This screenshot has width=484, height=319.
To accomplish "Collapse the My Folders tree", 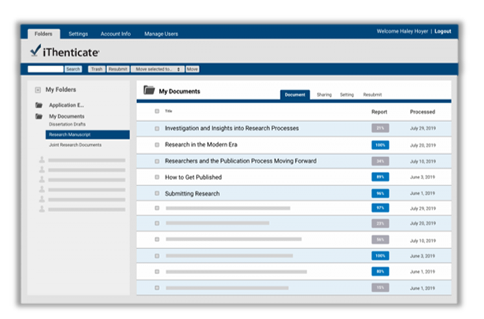I will pos(38,90).
